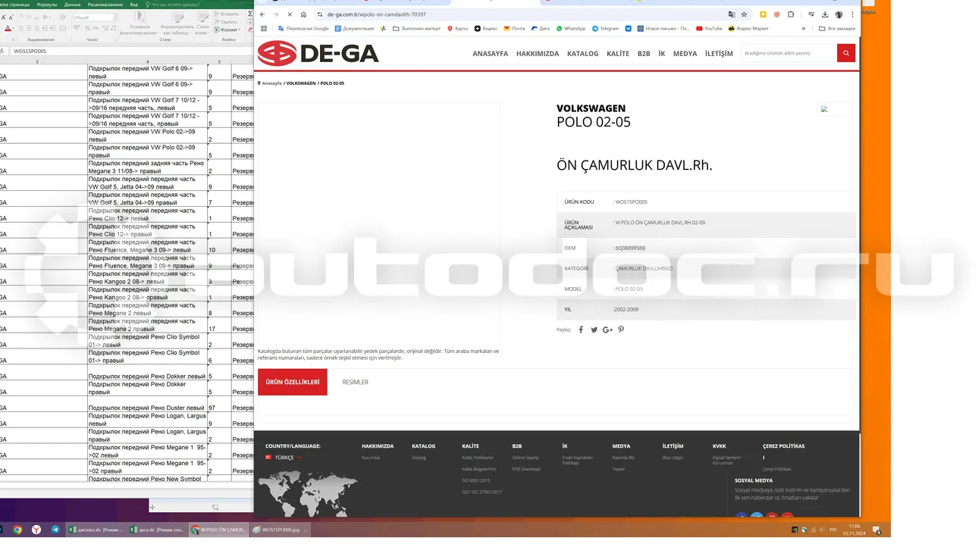Open the Все закладки bookmarks folder
This screenshot has width=978, height=550.
click(x=838, y=29)
